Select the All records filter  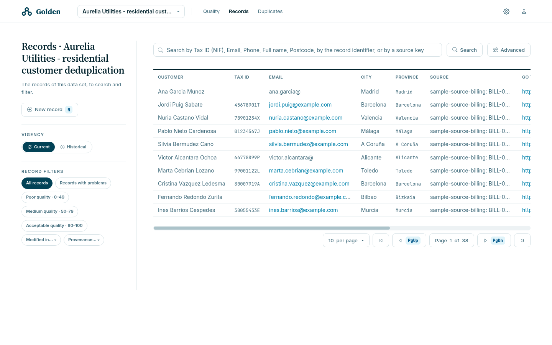point(37,183)
